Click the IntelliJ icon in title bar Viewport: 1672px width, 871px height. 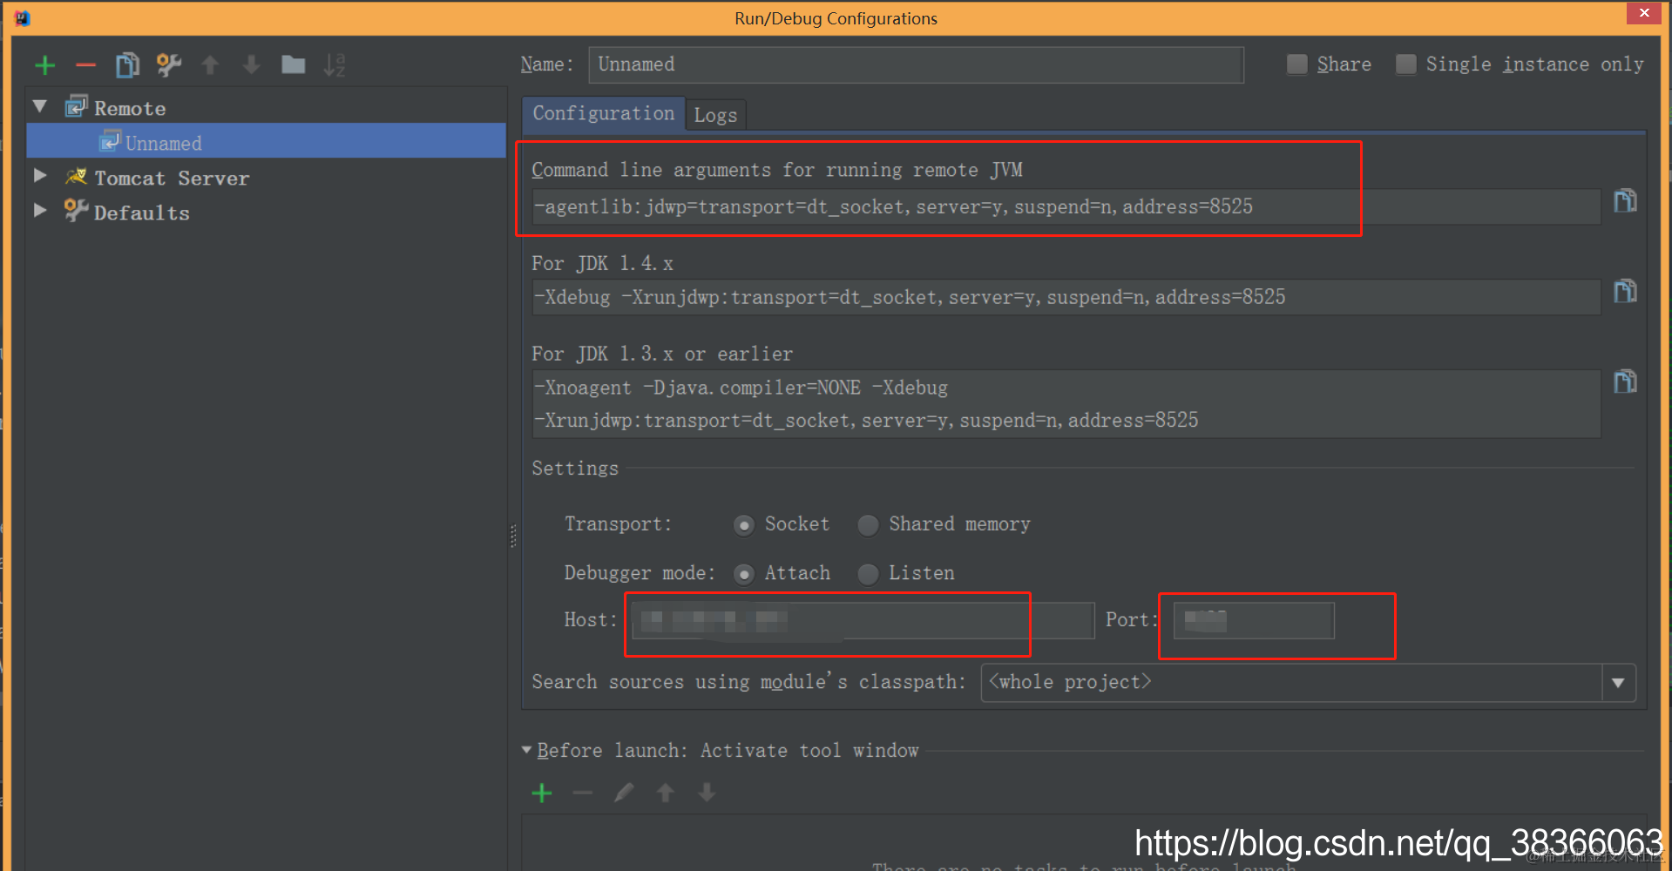tap(22, 18)
